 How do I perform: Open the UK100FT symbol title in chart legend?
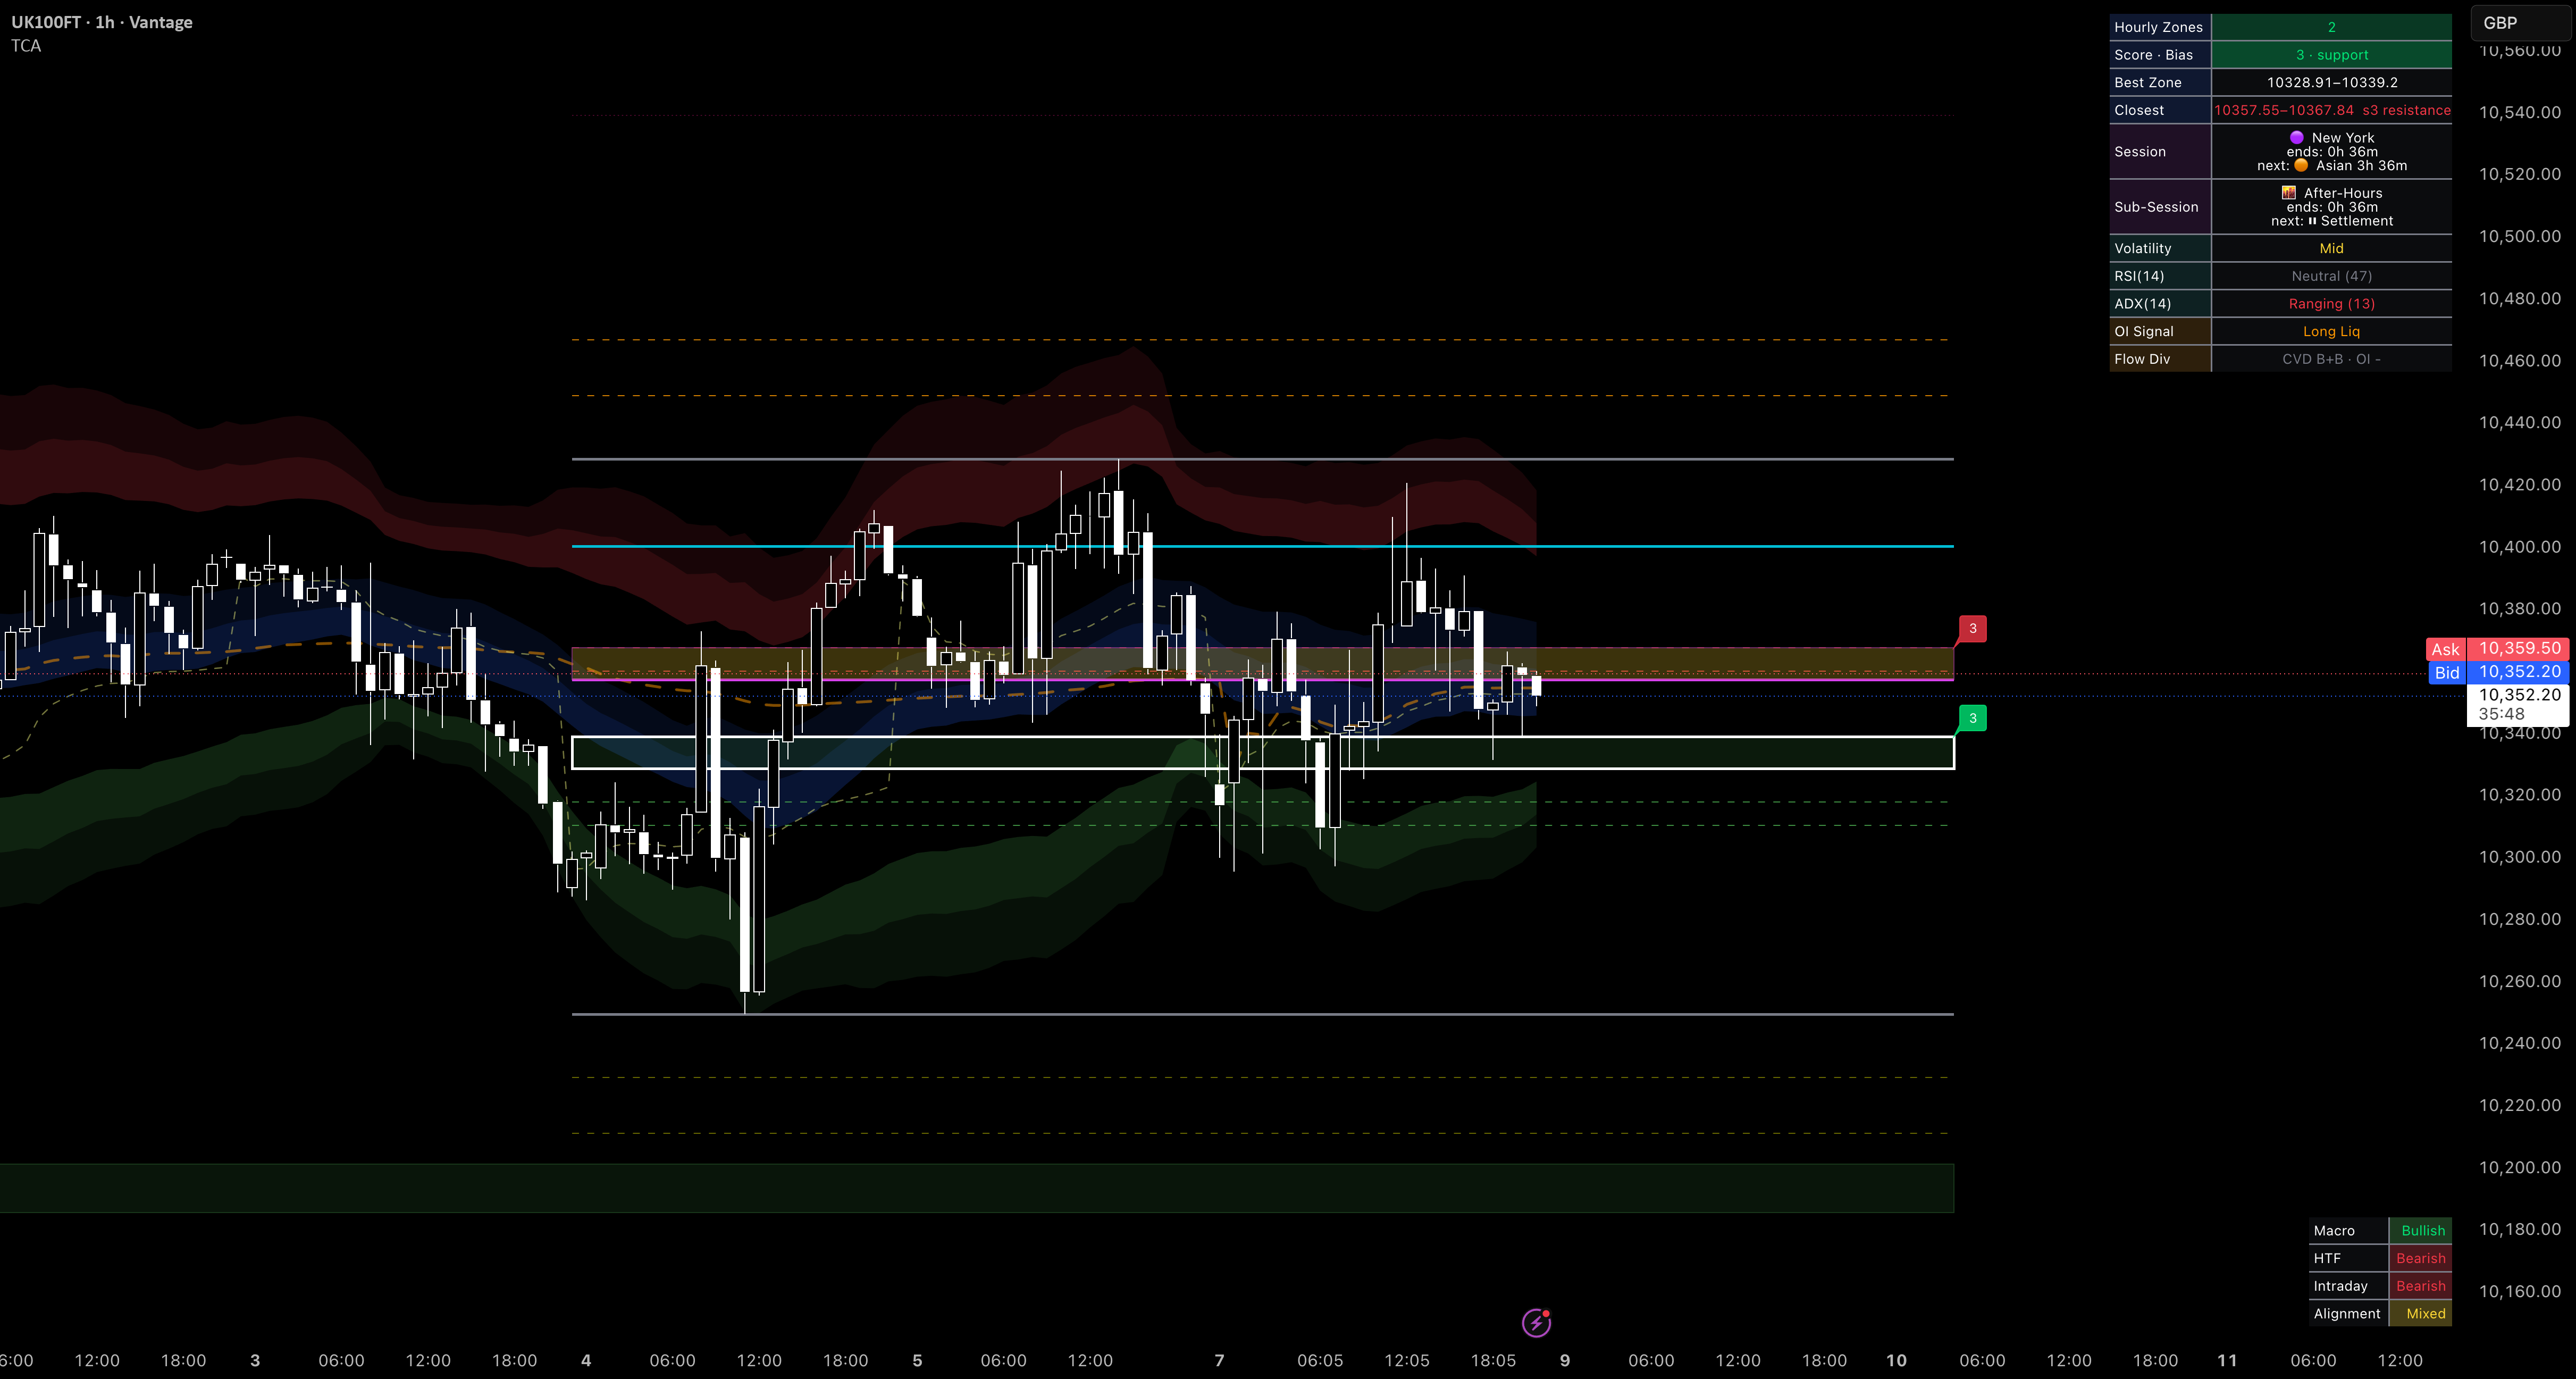(101, 22)
